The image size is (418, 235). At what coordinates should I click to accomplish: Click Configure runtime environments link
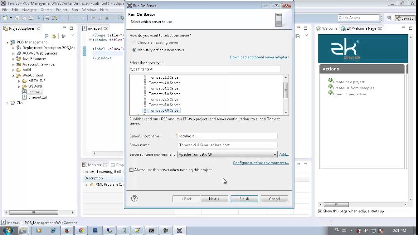pos(261,163)
